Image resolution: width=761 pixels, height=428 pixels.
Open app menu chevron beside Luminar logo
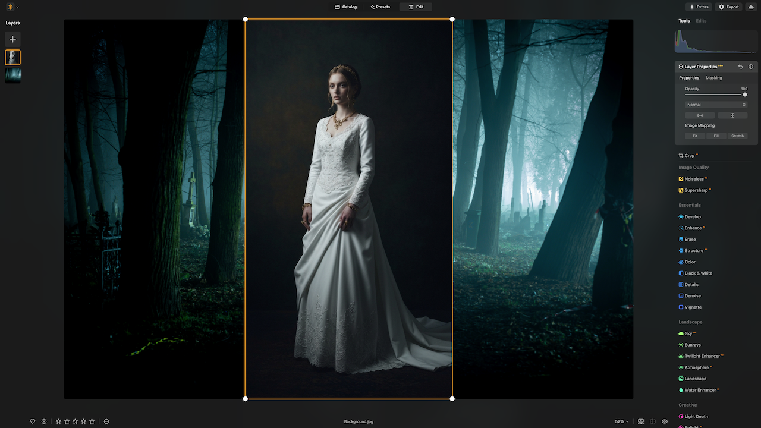(x=17, y=7)
